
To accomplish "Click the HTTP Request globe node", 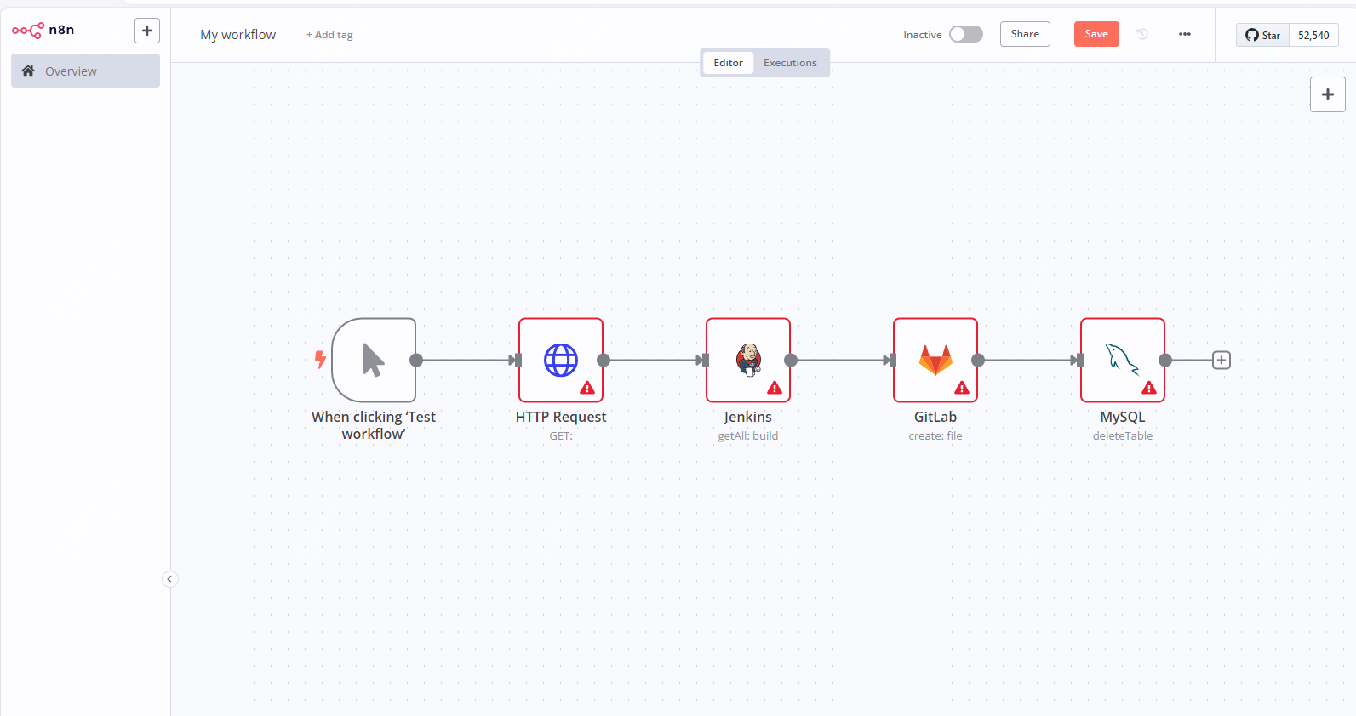I will tap(560, 360).
